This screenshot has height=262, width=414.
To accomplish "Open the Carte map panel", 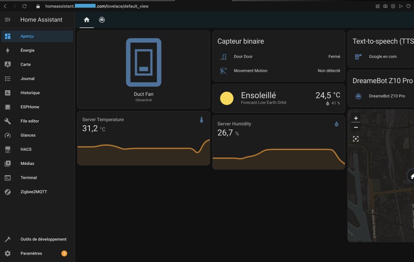I will click(x=37, y=64).
